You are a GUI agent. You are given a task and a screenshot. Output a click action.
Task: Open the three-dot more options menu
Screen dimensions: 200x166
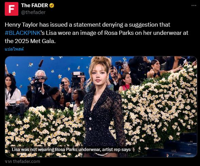(194, 5)
